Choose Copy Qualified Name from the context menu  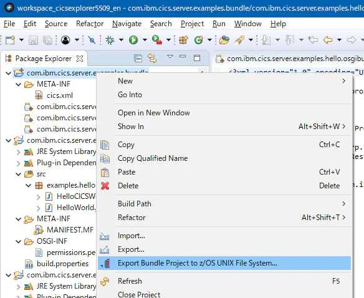pyautogui.click(x=153, y=158)
